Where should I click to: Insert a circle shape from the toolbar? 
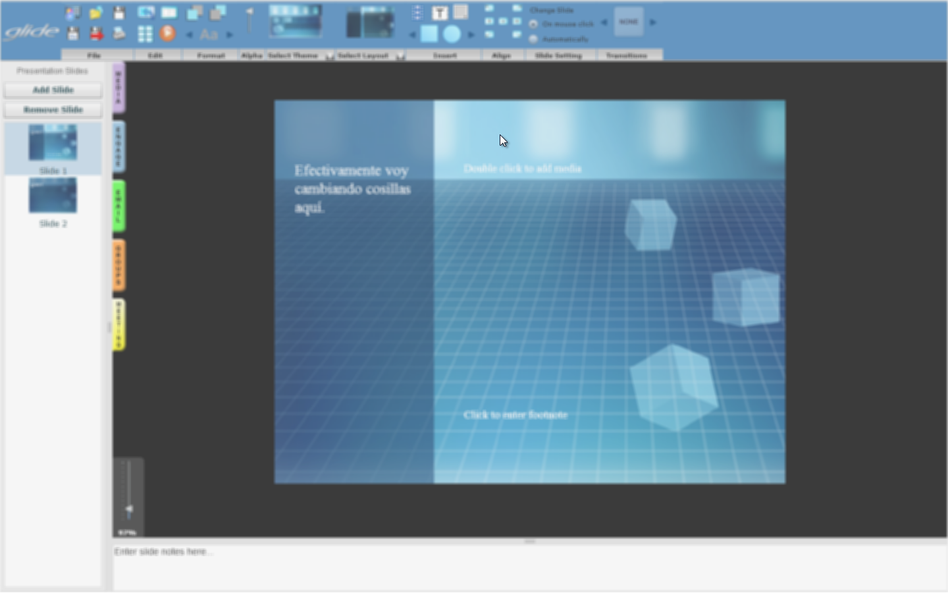click(452, 34)
